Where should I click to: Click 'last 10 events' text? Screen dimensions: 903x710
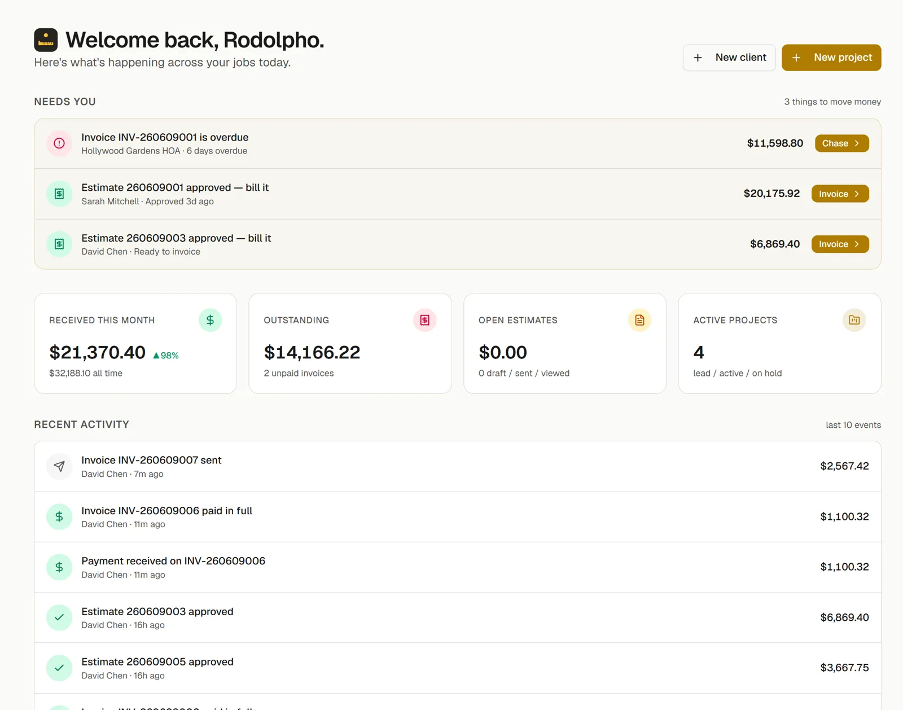853,425
